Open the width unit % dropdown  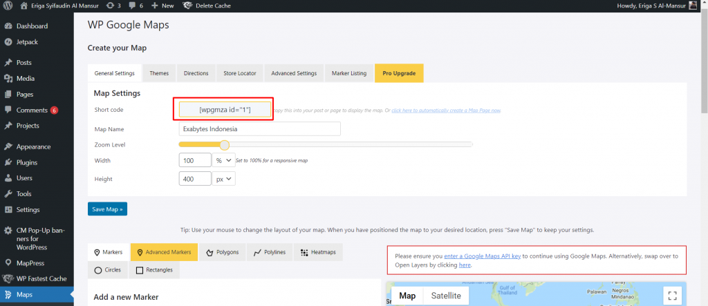click(x=224, y=160)
